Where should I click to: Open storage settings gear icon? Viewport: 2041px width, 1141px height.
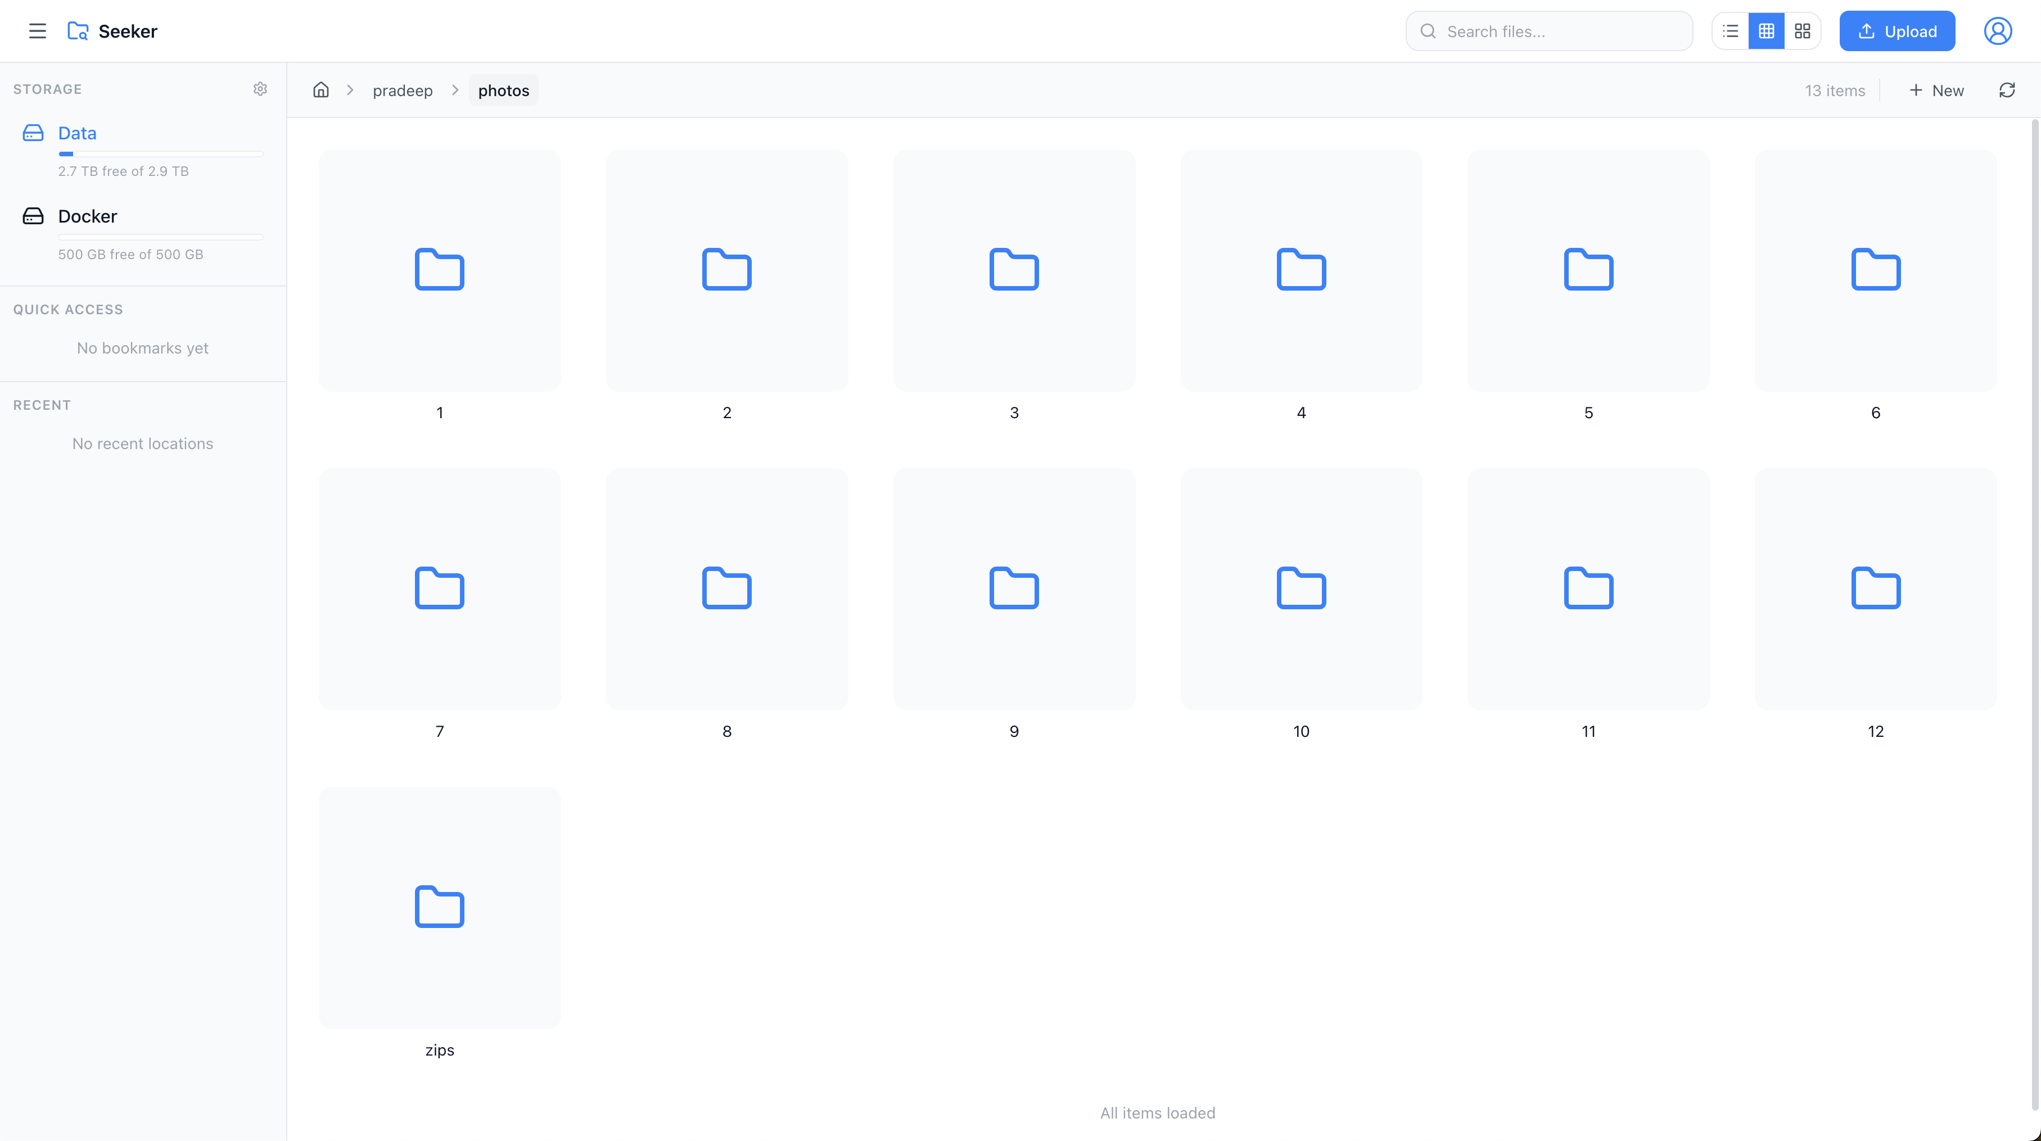tap(260, 89)
